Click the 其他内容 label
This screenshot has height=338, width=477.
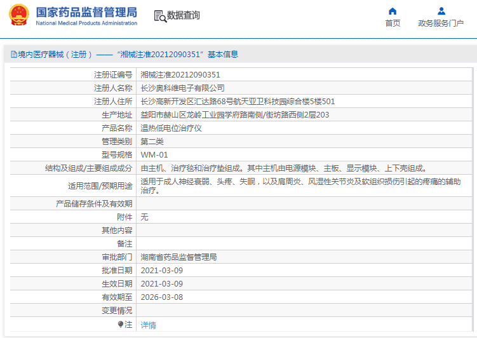(117, 231)
